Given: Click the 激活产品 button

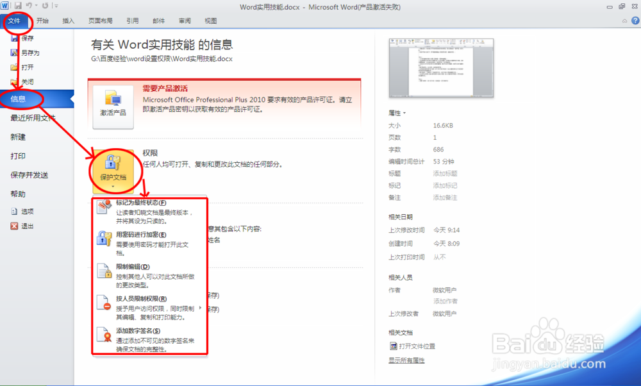Looking at the screenshot, I should 113,107.
